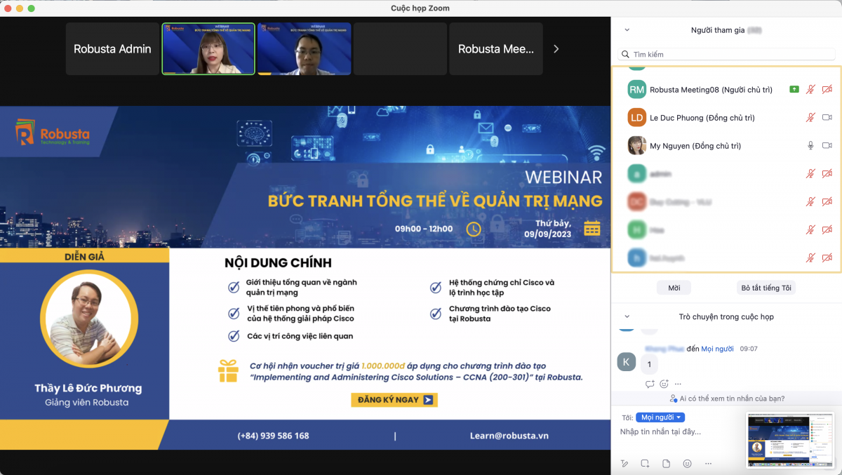Click 'Ai có thể xem tin nhắn của bạn?' link
This screenshot has height=475, width=842.
tap(732, 399)
